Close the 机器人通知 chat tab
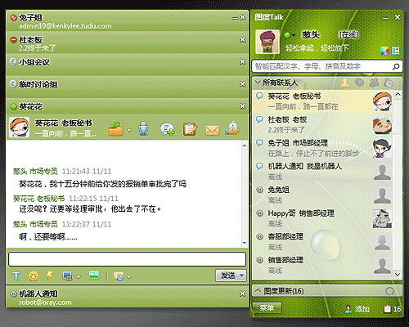Viewport: 409px width, 327px height. (242, 293)
